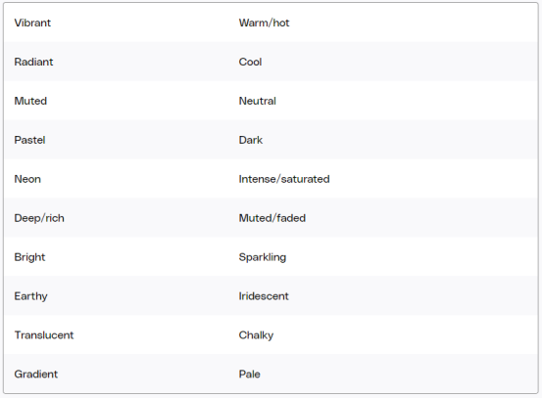Click the Radiant table entry

click(33, 62)
